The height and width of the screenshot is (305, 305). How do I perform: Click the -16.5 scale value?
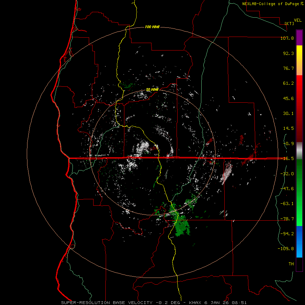287,159
